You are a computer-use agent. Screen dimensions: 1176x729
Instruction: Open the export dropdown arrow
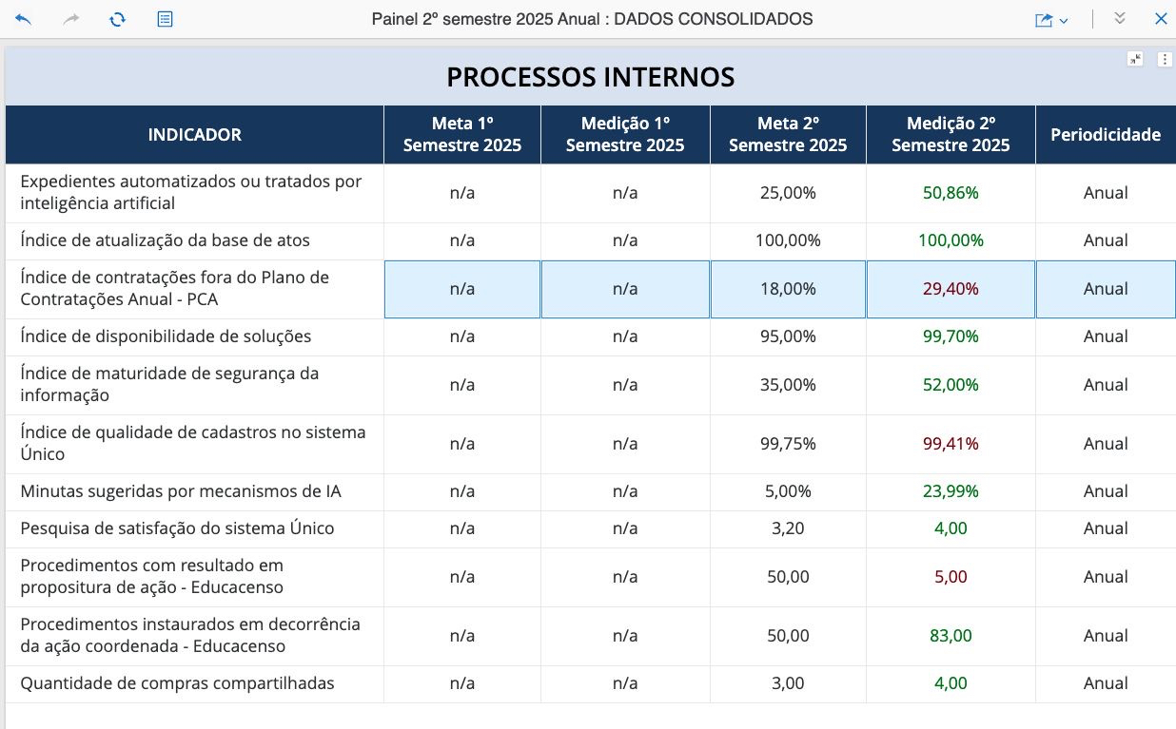1064,20
